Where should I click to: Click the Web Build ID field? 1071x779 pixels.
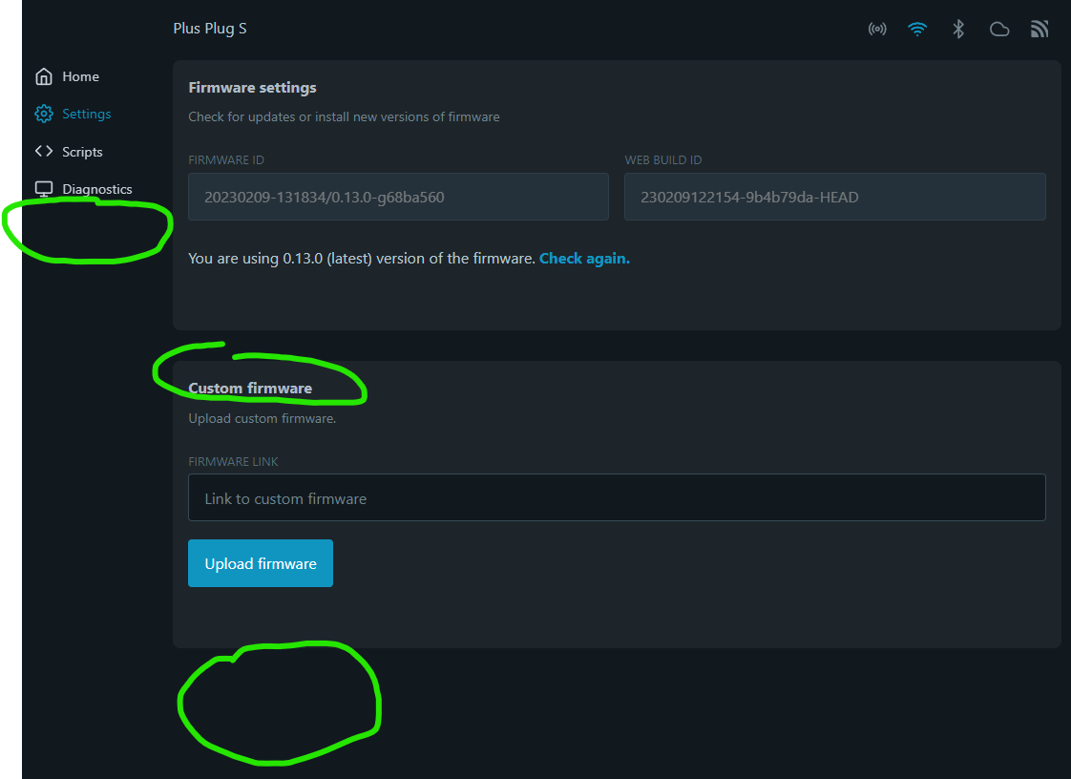(x=834, y=197)
